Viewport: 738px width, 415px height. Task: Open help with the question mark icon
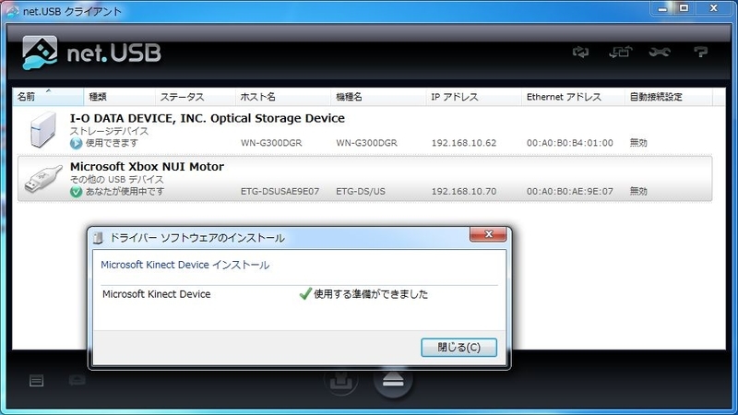point(700,52)
